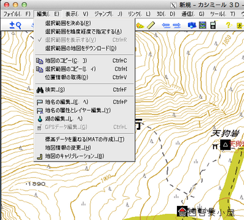Open the ファイル(F) menu

(x=17, y=14)
